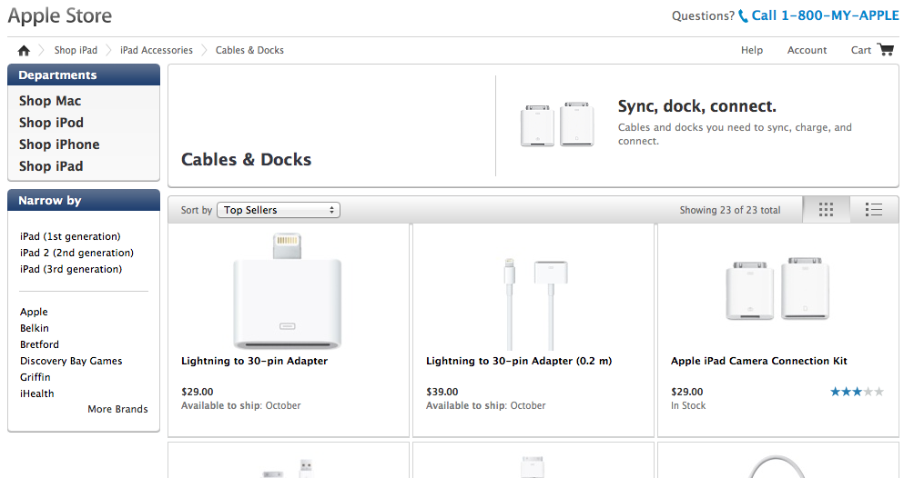
Task: Open the shopping cart icon
Action: tap(886, 49)
